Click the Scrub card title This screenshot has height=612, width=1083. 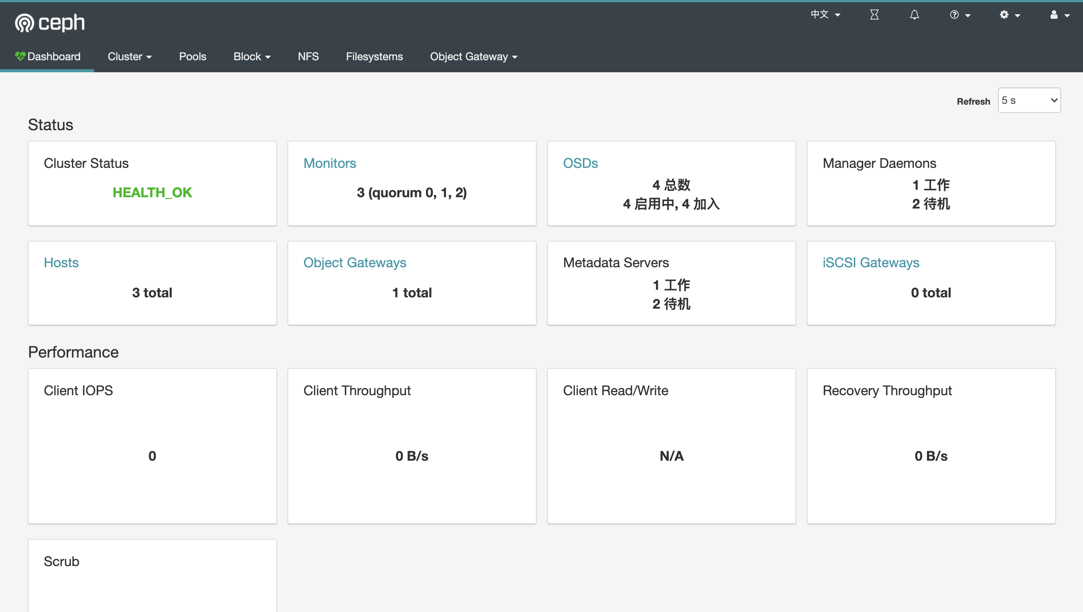tap(61, 561)
